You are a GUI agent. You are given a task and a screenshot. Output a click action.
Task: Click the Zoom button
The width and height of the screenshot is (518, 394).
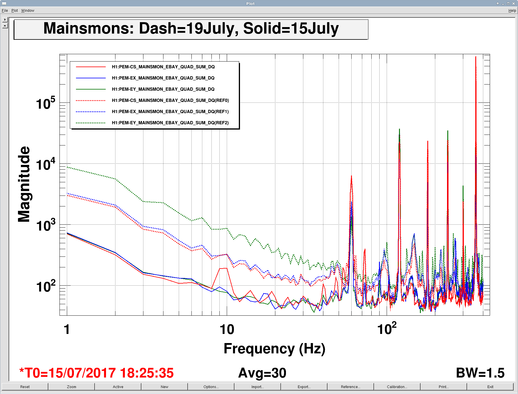72,387
